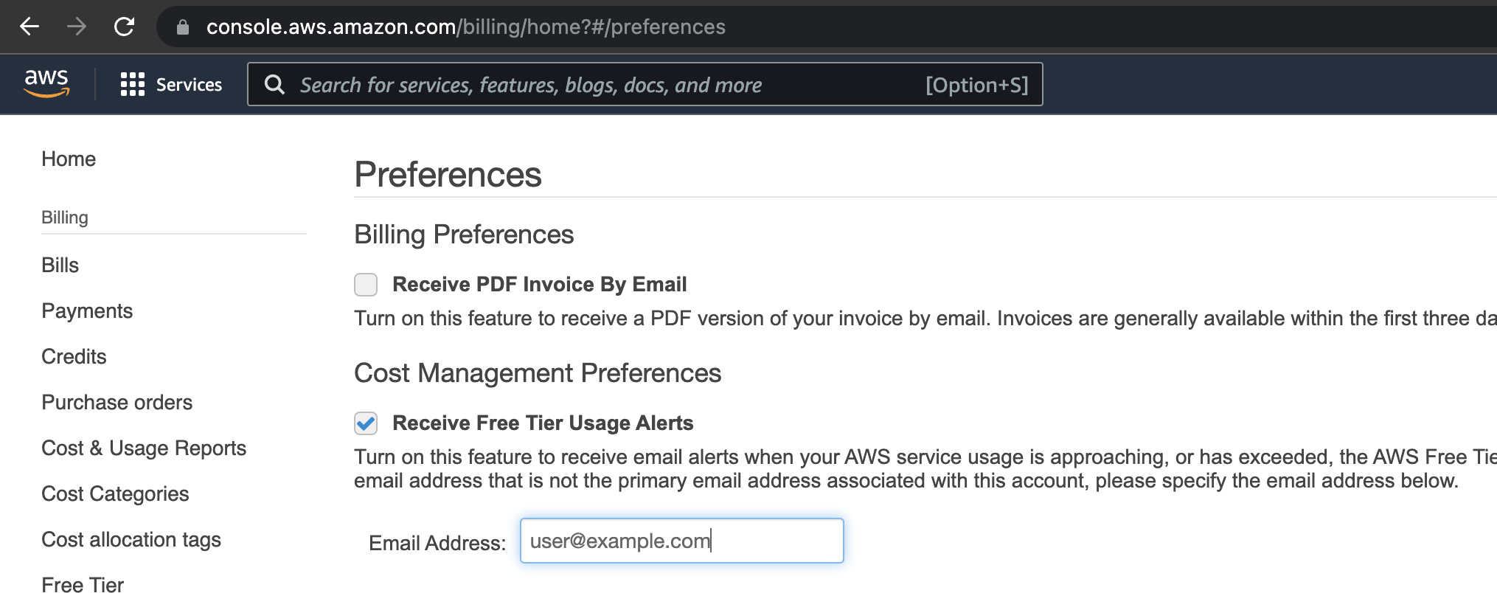This screenshot has width=1497, height=593.
Task: Disable Receive Free Tier Usage Alerts
Action: [x=365, y=423]
